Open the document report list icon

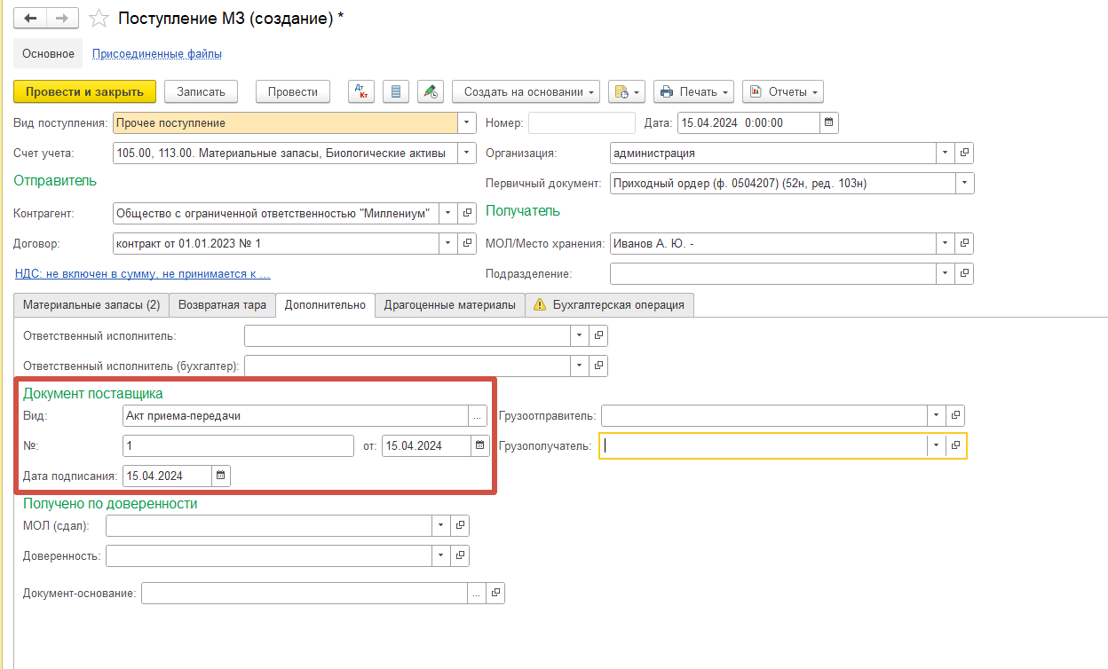[396, 91]
